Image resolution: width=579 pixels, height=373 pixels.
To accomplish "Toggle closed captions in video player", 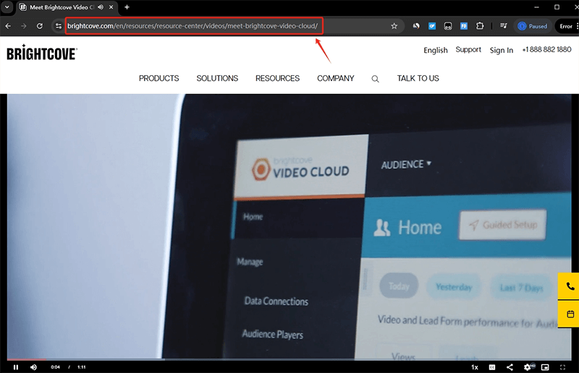I will point(492,367).
